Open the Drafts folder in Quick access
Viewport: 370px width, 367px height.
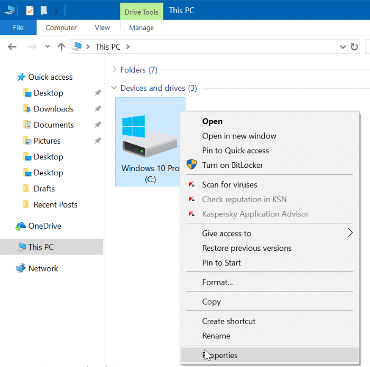44,189
